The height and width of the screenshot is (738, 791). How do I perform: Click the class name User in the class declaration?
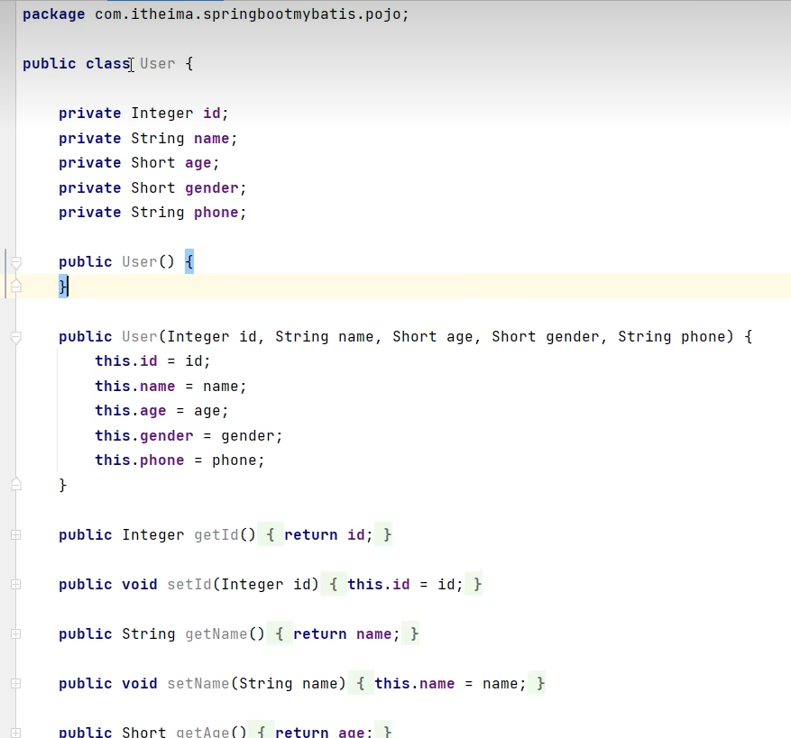click(158, 63)
